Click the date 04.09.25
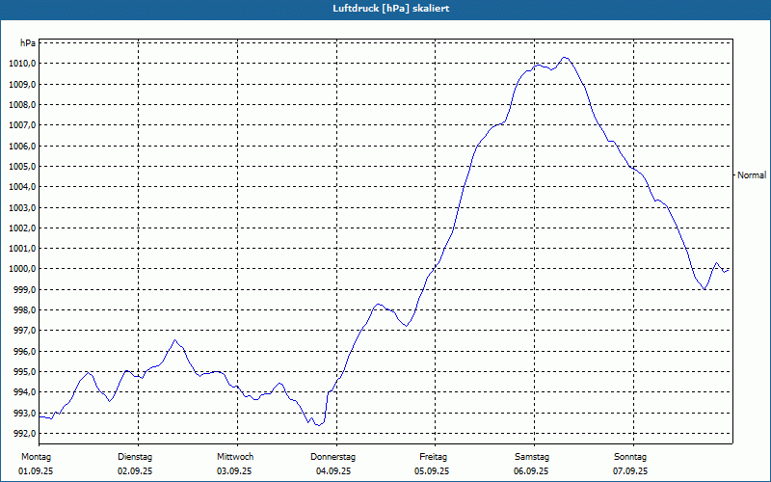Viewport: 771px width, 482px height. 333,471
